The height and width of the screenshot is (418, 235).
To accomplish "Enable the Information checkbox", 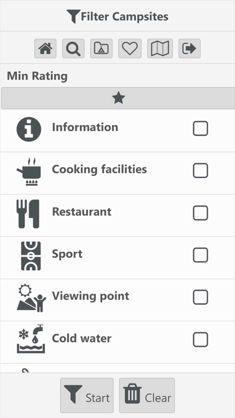I will [200, 129].
